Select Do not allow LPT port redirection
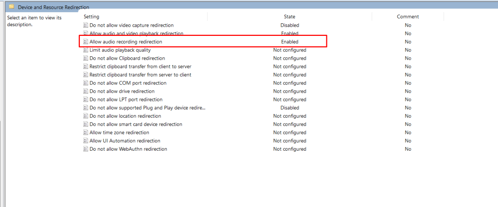Screen dimensions: 498x207 point(125,99)
